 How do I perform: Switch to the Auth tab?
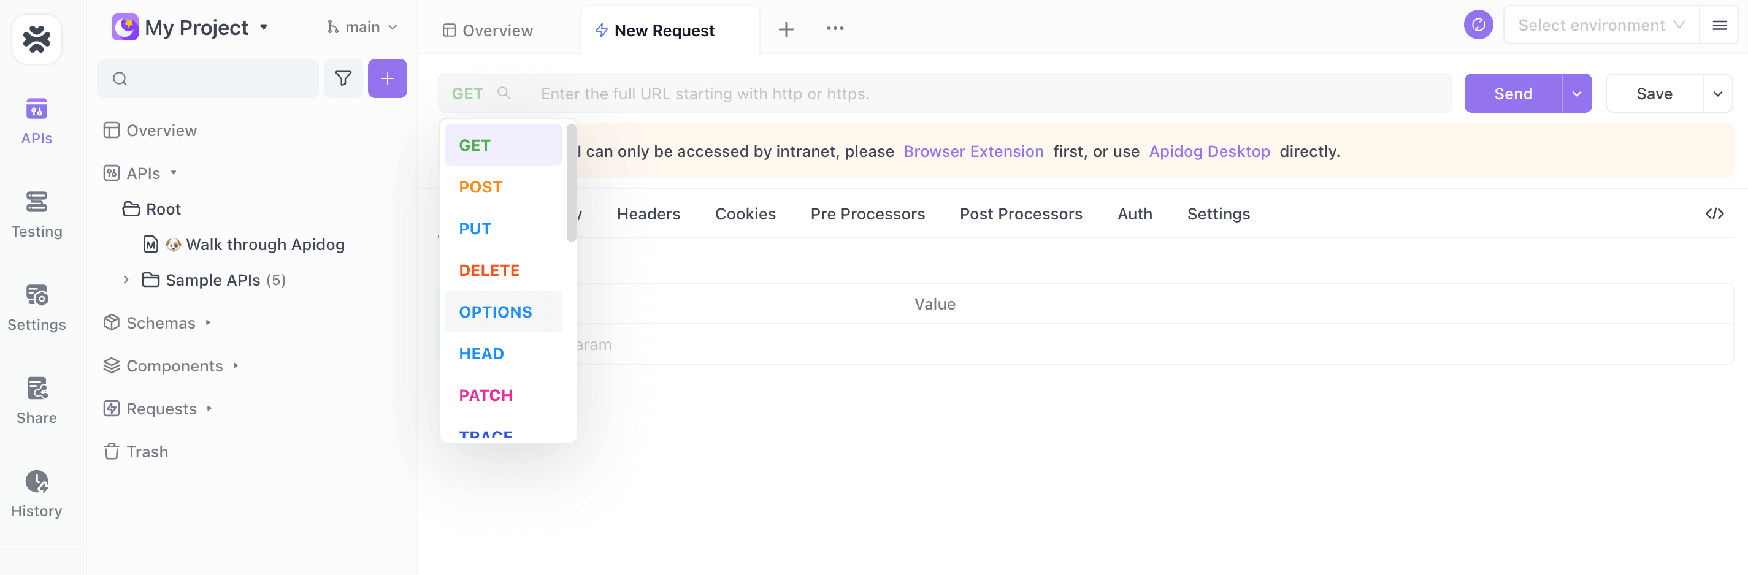point(1135,213)
